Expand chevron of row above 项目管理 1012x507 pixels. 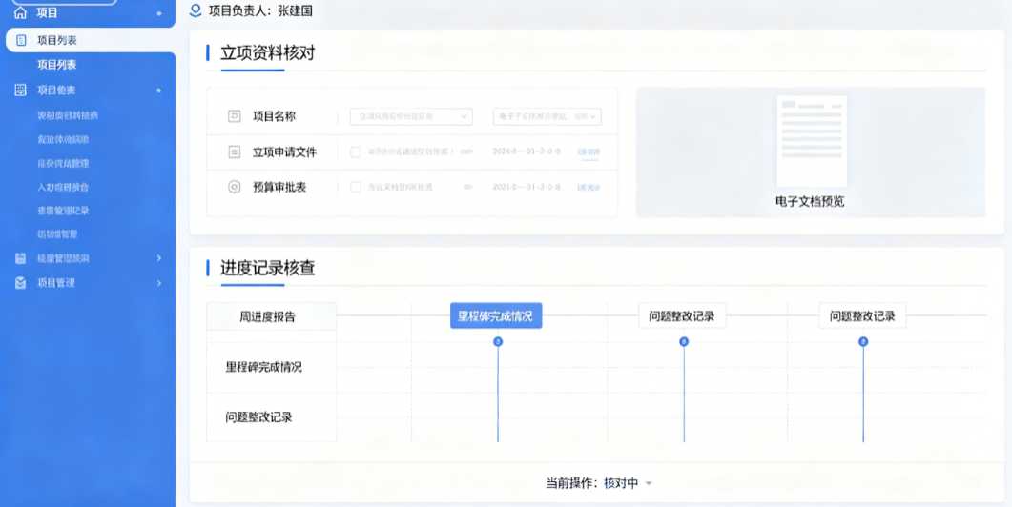point(158,258)
